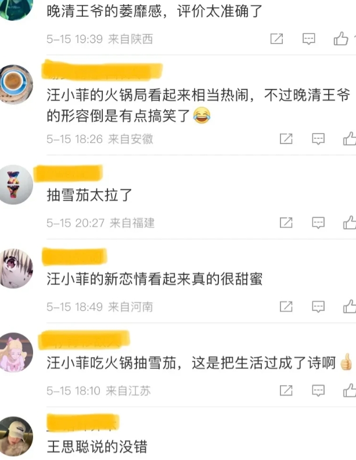
Task: Reply to the 安徽 comment from 18:26
Action: click(318, 139)
